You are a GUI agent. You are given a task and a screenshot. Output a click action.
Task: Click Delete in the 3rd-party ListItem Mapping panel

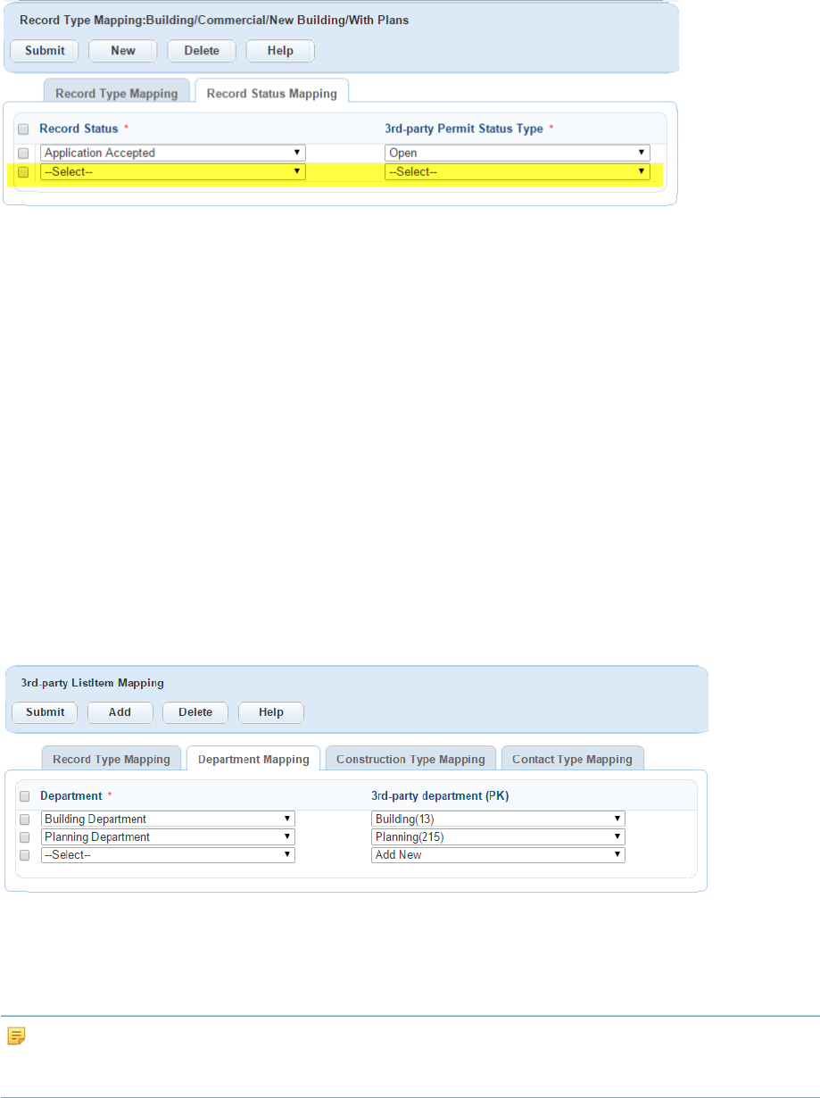coord(195,712)
